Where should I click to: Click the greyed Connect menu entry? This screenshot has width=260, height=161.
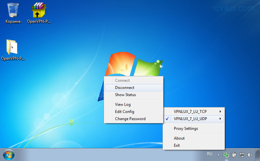[x=134, y=80]
